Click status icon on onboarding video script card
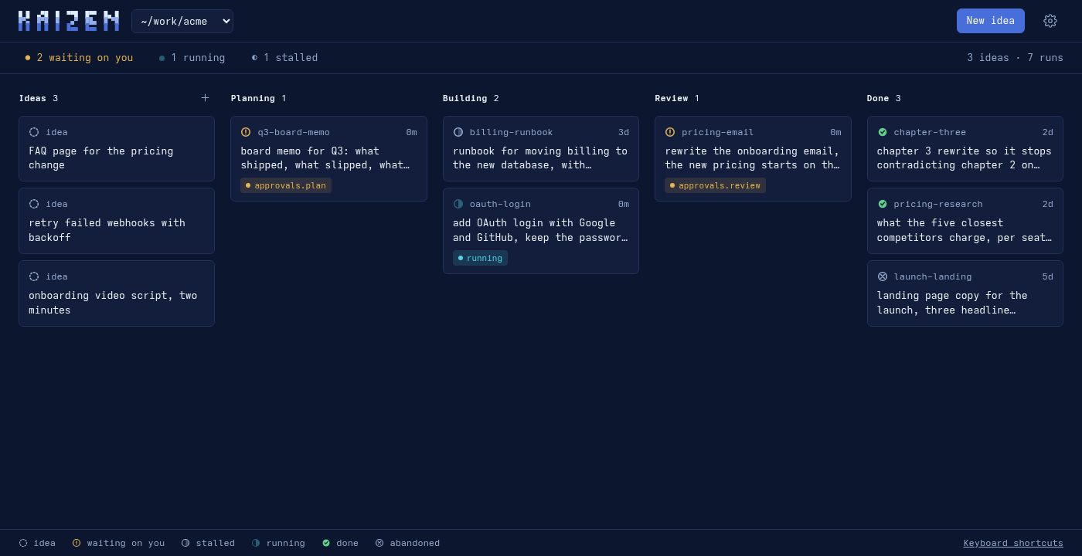The height and width of the screenshot is (556, 1082). pos(34,276)
